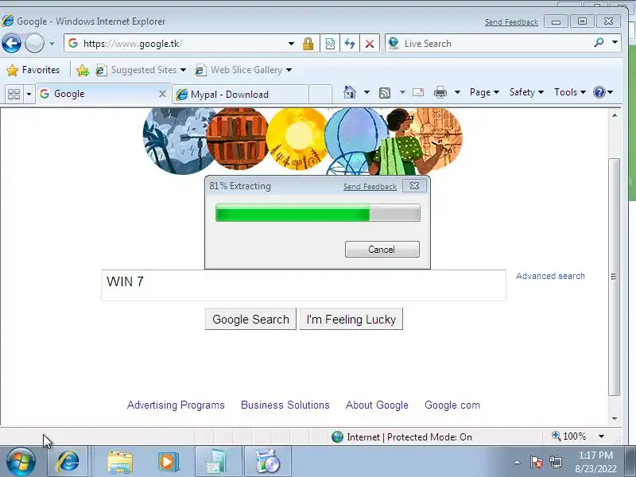The height and width of the screenshot is (477, 636).
Task: Click the scrollbar up arrow
Action: click(x=615, y=115)
